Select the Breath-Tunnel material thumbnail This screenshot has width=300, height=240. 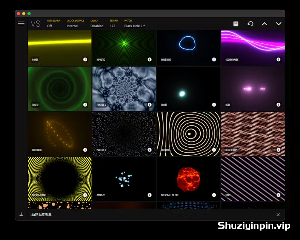[60, 179]
